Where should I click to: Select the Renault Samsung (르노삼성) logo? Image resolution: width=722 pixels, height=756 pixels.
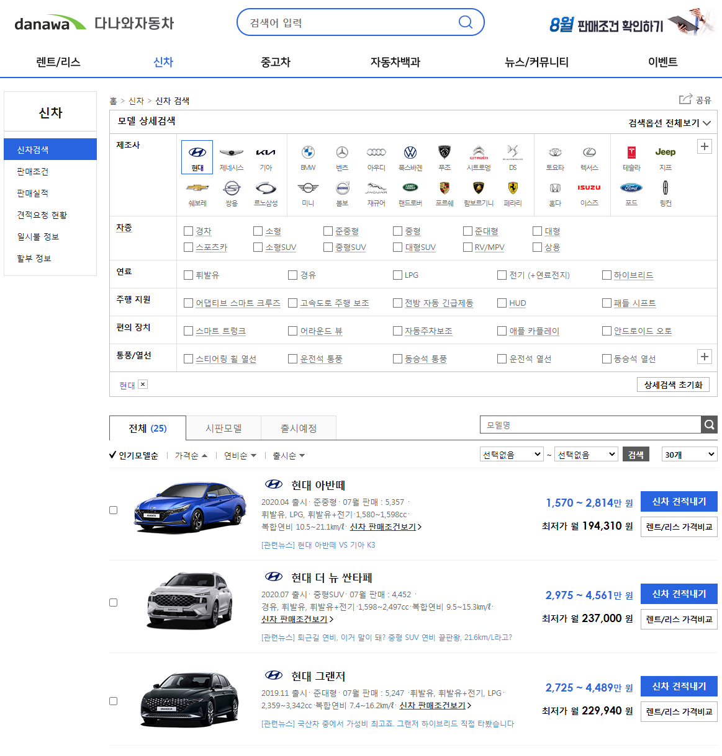[266, 193]
